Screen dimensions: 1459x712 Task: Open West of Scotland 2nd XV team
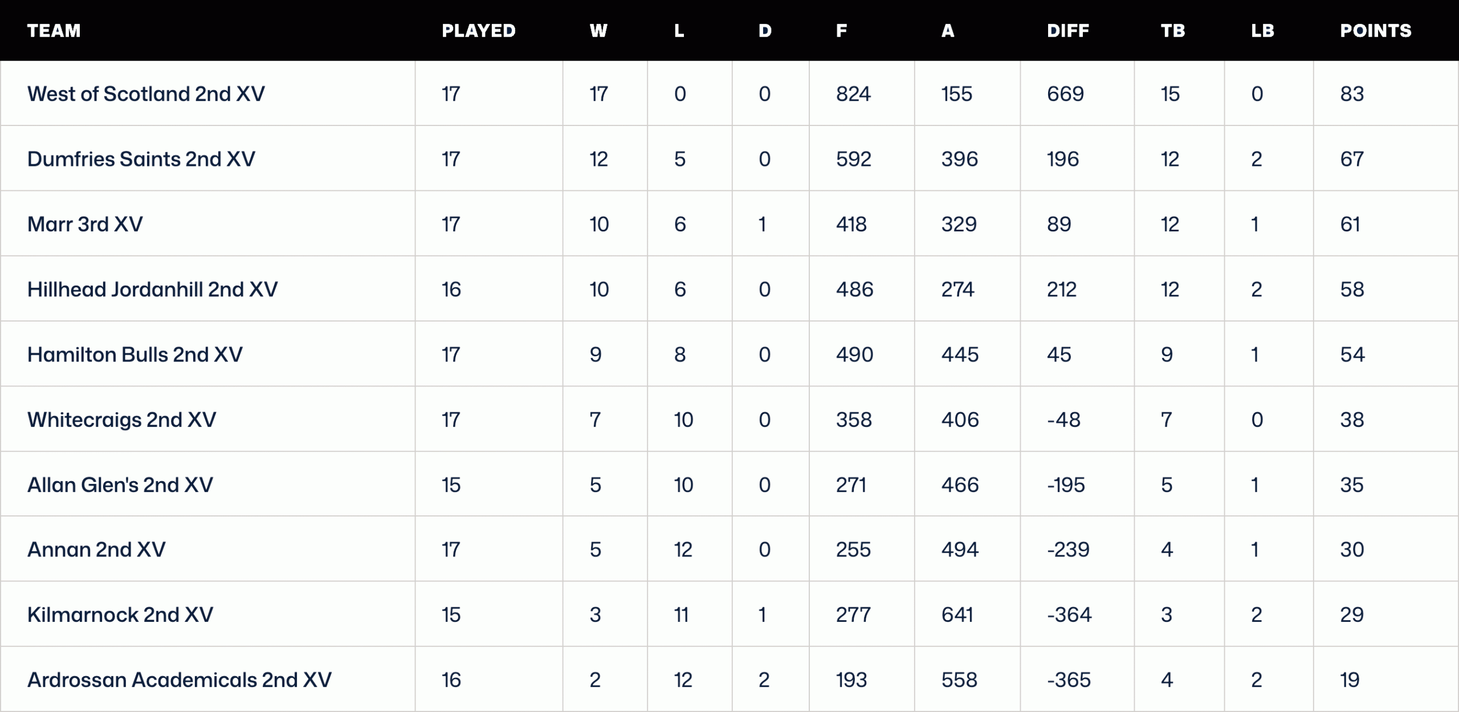(146, 94)
